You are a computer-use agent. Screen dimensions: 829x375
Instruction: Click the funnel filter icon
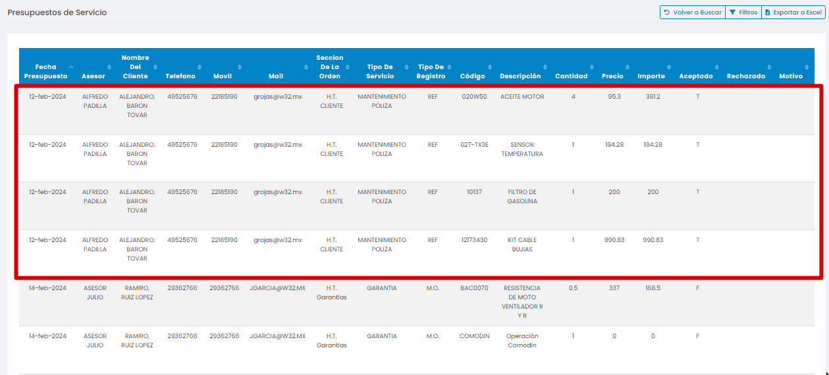(x=732, y=12)
